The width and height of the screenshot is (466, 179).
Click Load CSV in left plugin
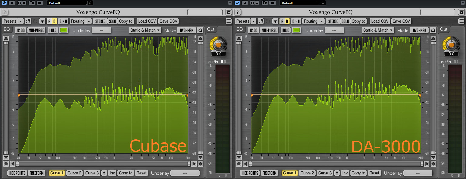click(x=147, y=21)
